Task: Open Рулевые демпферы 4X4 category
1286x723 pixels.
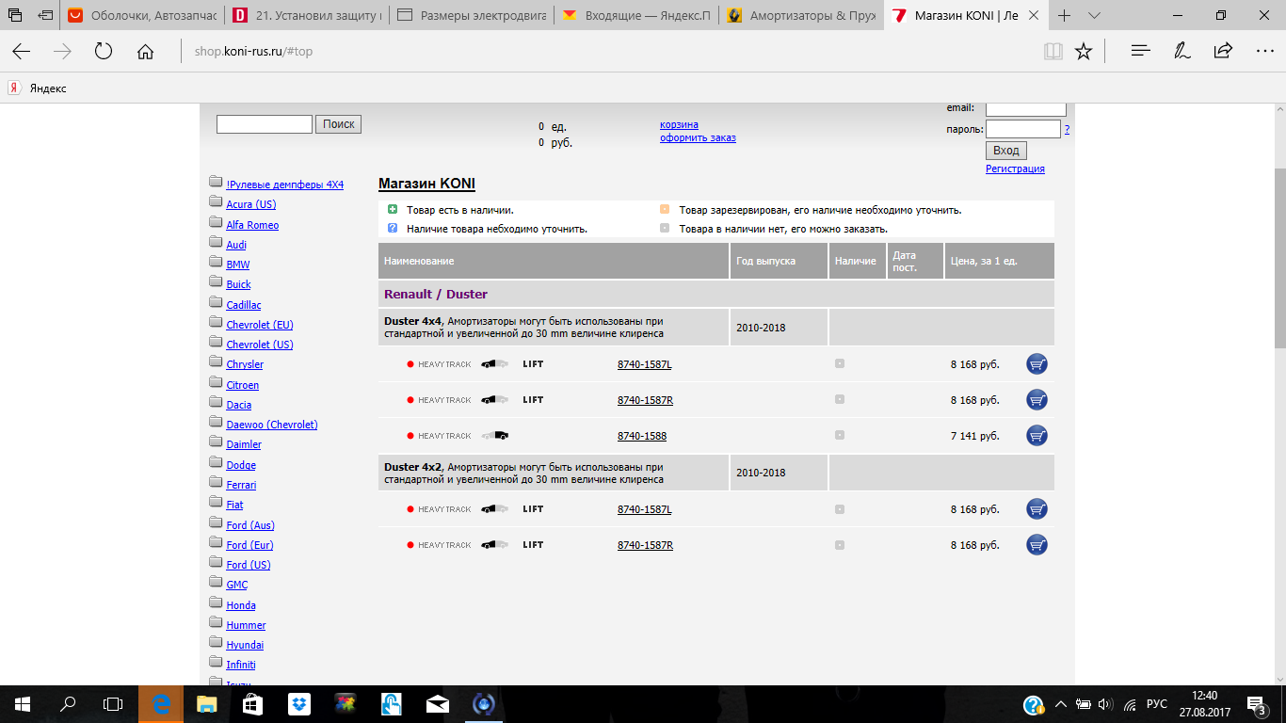Action: [284, 185]
